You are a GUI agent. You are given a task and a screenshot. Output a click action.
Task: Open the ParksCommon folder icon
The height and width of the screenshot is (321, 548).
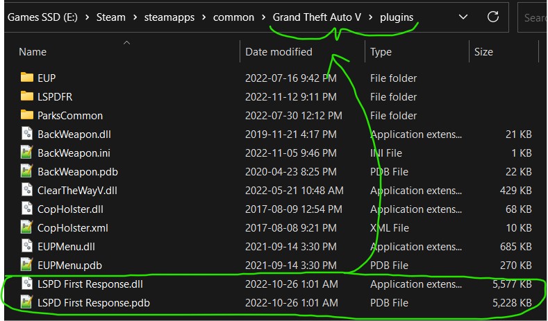tap(27, 115)
